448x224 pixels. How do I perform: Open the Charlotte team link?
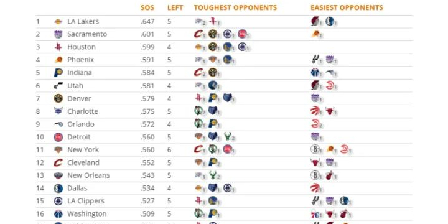(x=83, y=111)
